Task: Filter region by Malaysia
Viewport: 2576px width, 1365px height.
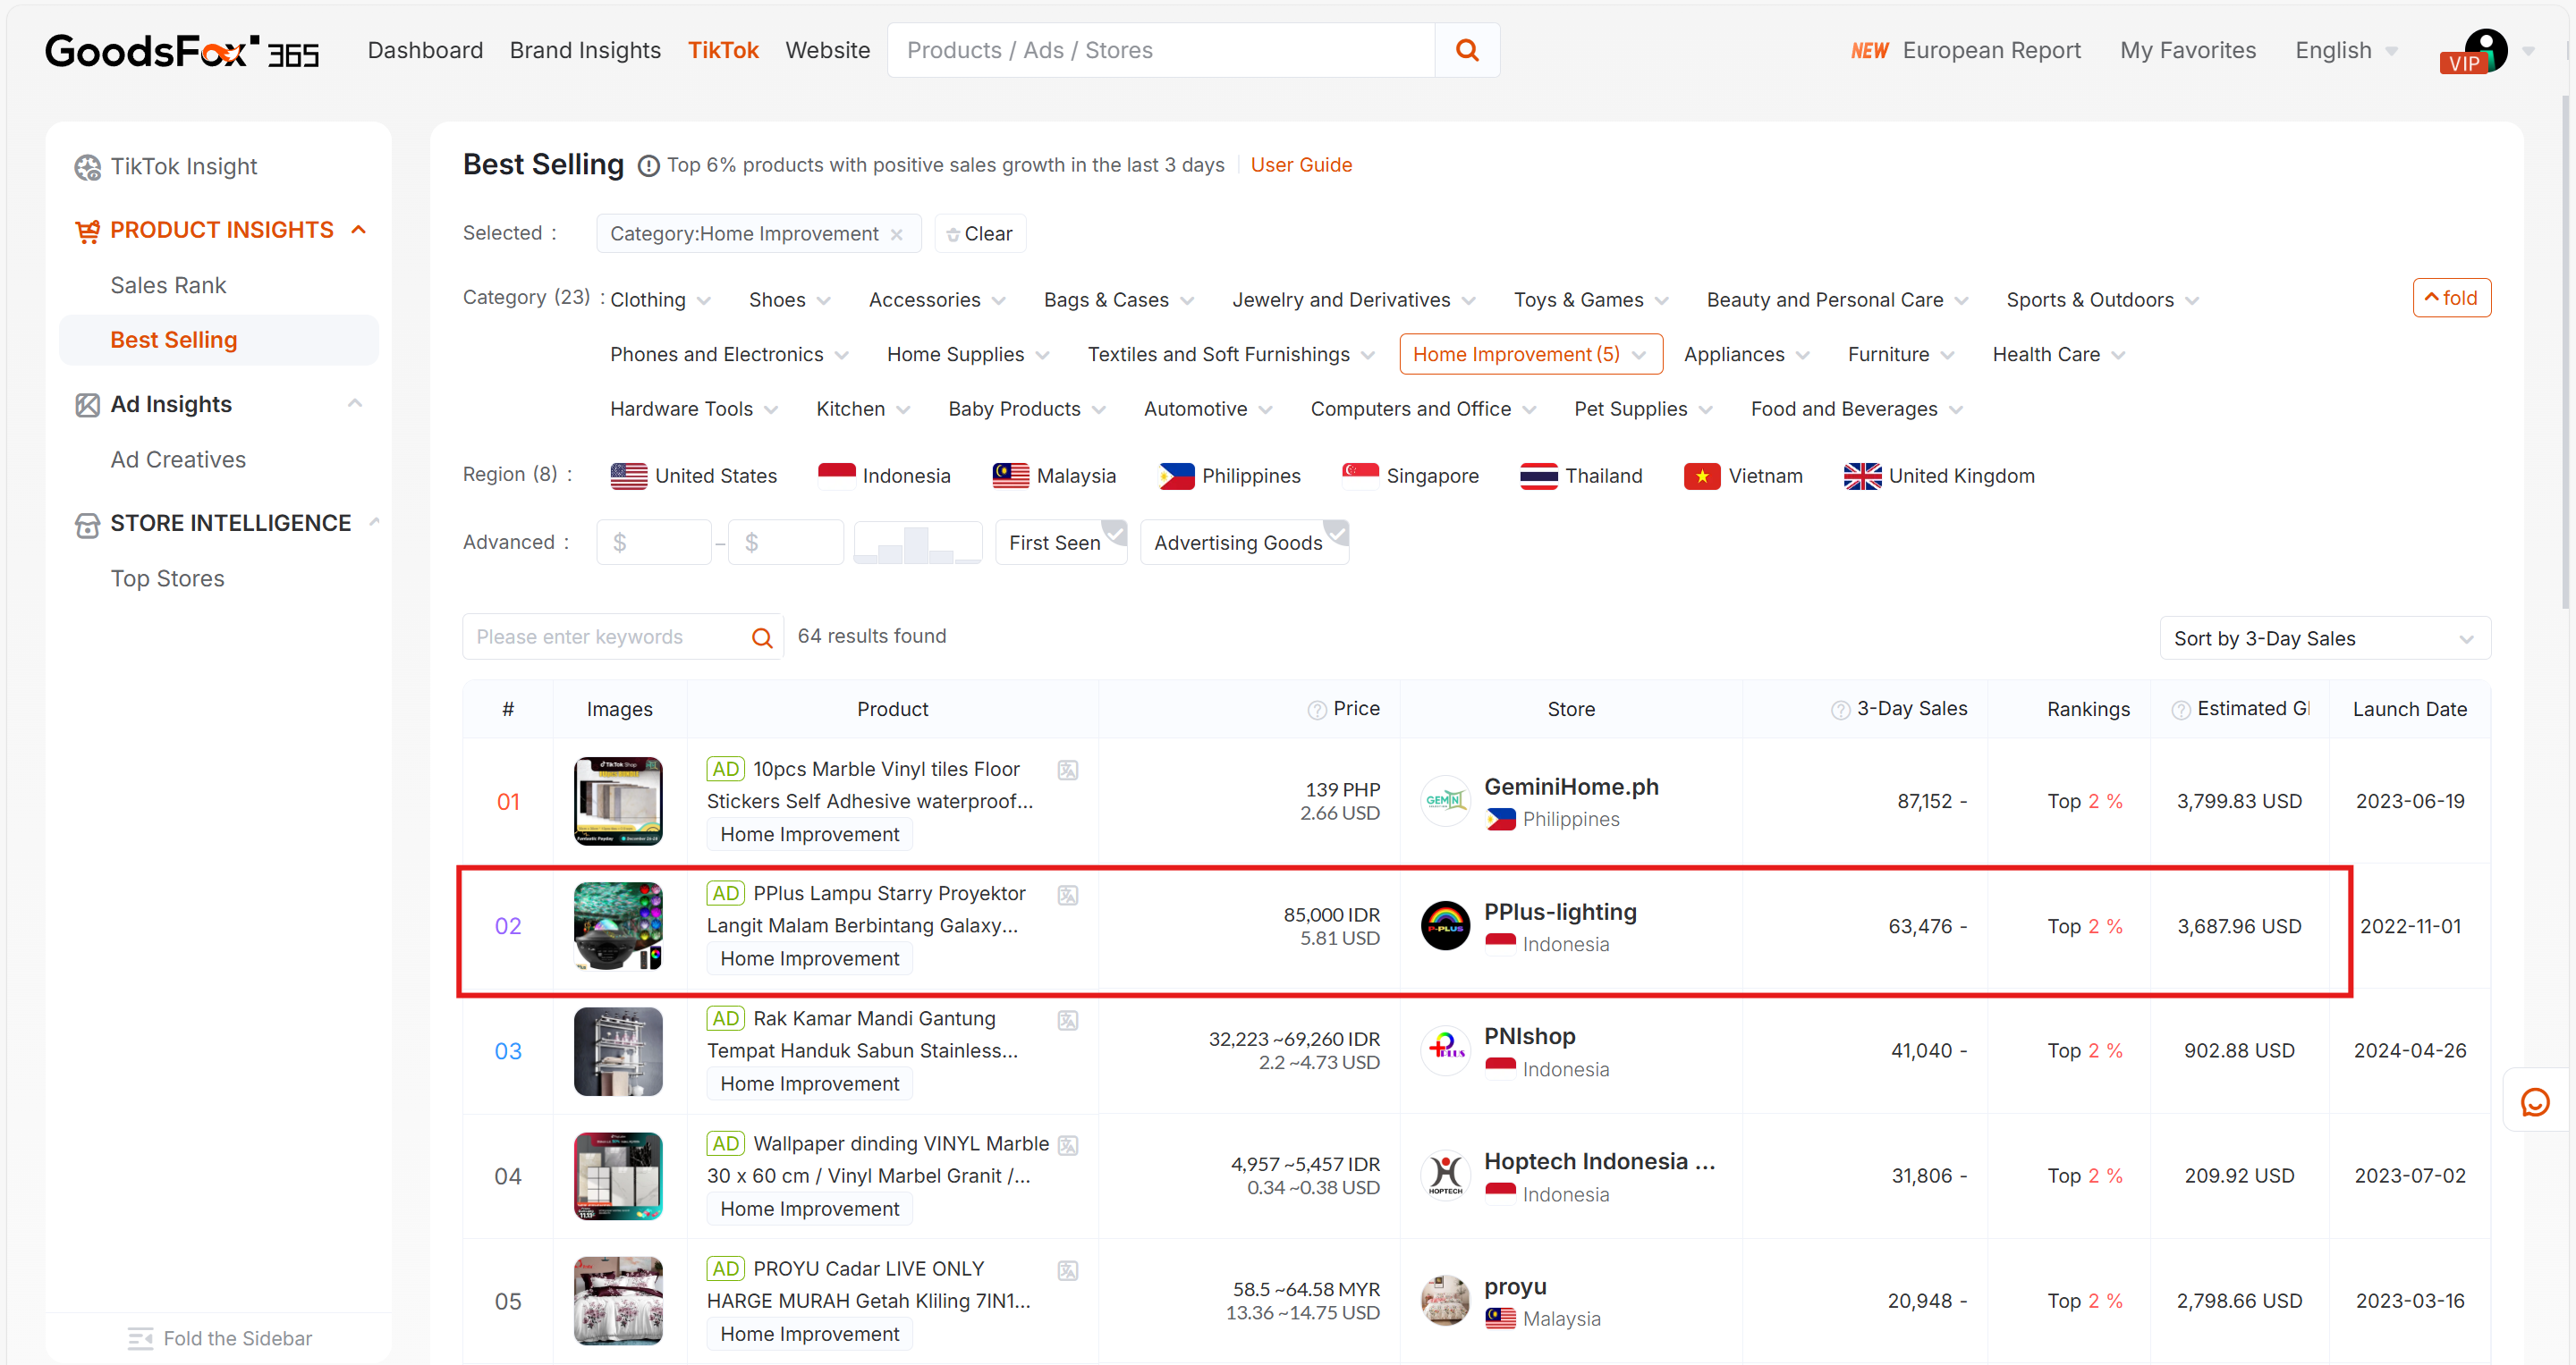Action: pyautogui.click(x=1054, y=476)
